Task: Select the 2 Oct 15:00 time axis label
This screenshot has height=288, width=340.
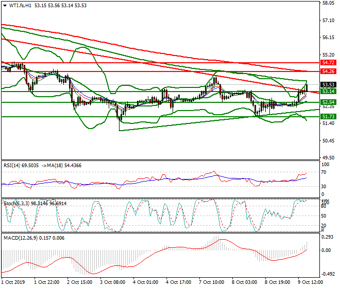Action: coord(79,282)
